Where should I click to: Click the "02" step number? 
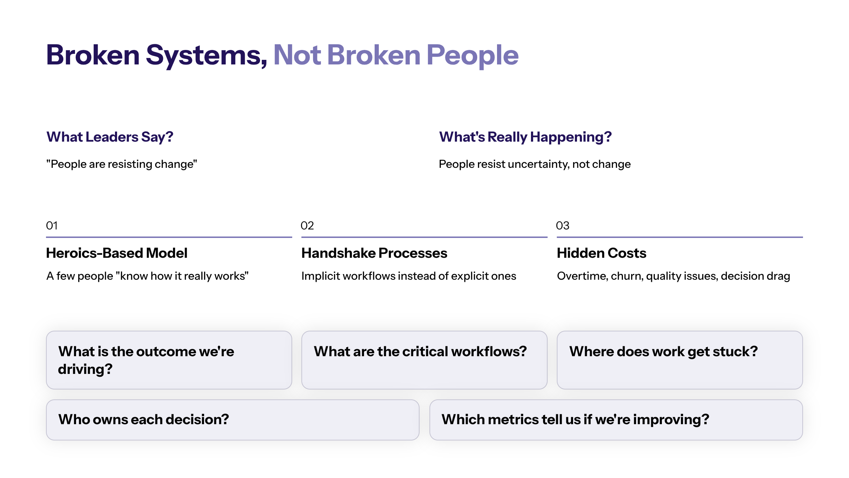tap(307, 226)
